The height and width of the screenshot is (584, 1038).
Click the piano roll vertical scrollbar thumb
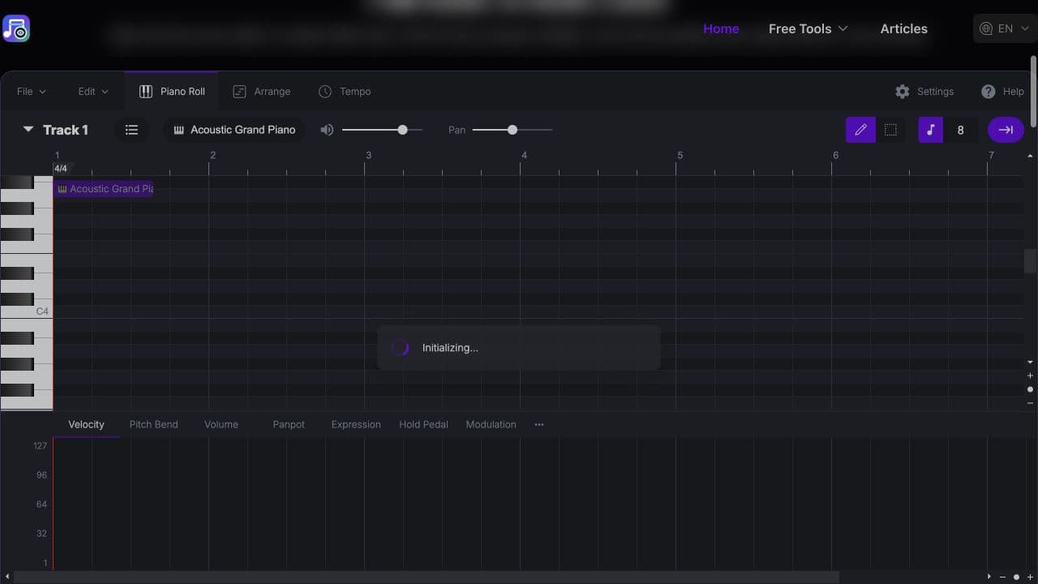(x=1030, y=261)
